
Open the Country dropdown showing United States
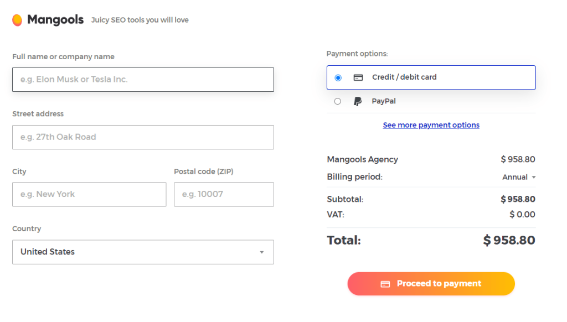[143, 252]
